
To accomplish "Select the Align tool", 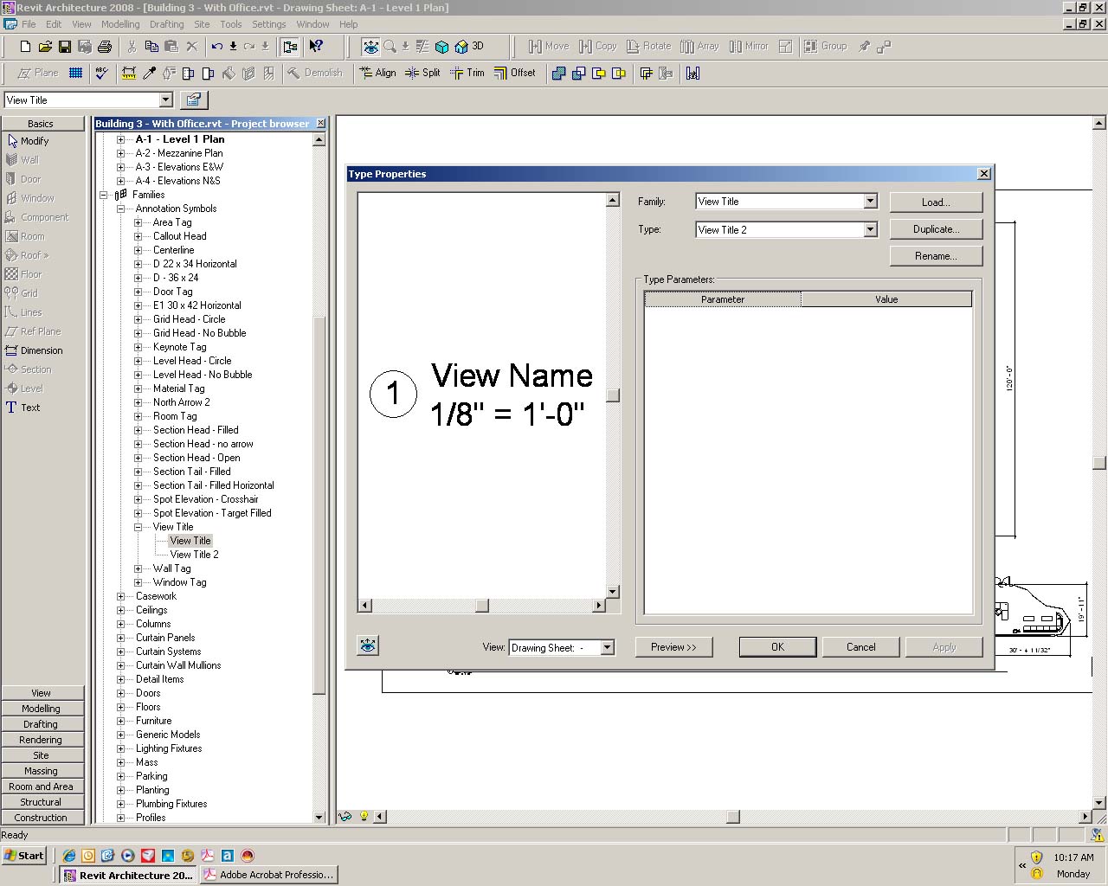I will [377, 73].
